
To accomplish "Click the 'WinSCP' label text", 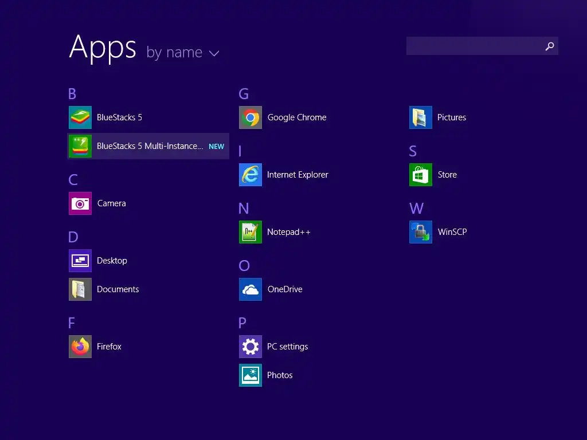I will point(452,232).
